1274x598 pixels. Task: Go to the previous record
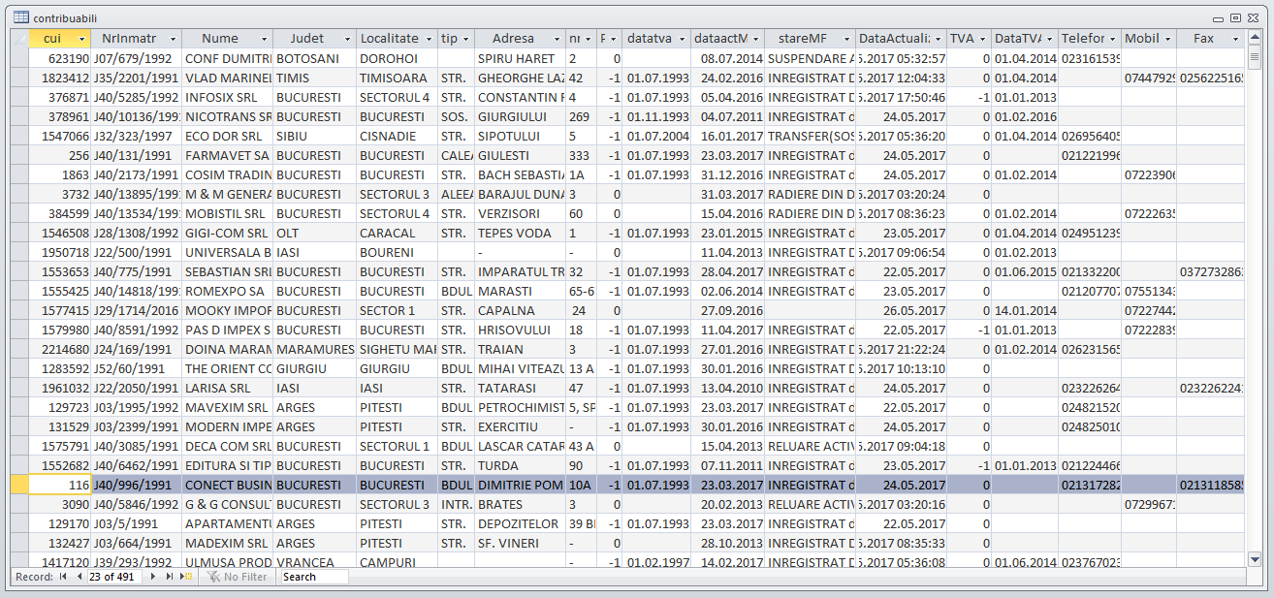click(79, 577)
